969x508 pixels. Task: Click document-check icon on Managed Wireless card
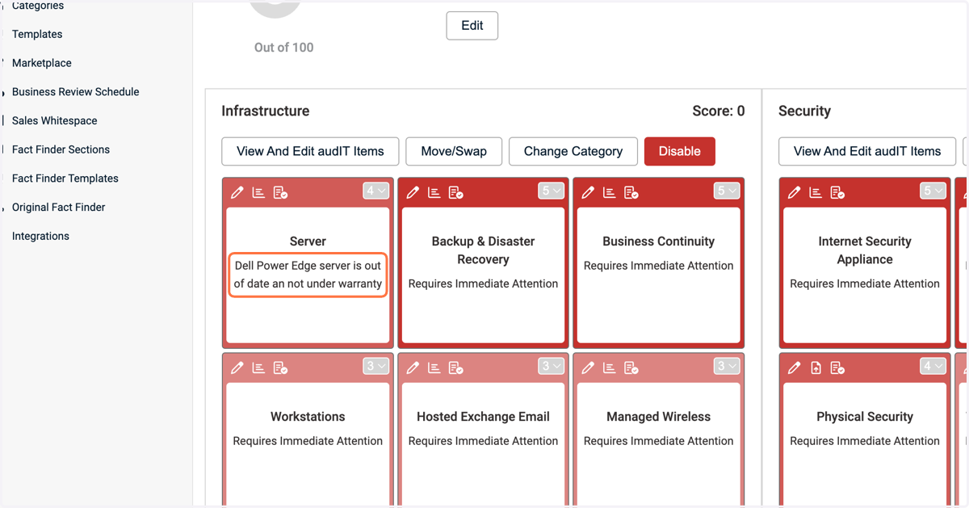coord(631,367)
